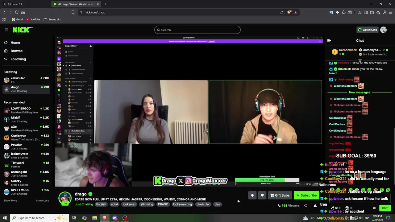This screenshot has width=395, height=222.
Task: Open chat settings gear icon
Action: pyautogui.click(x=374, y=208)
